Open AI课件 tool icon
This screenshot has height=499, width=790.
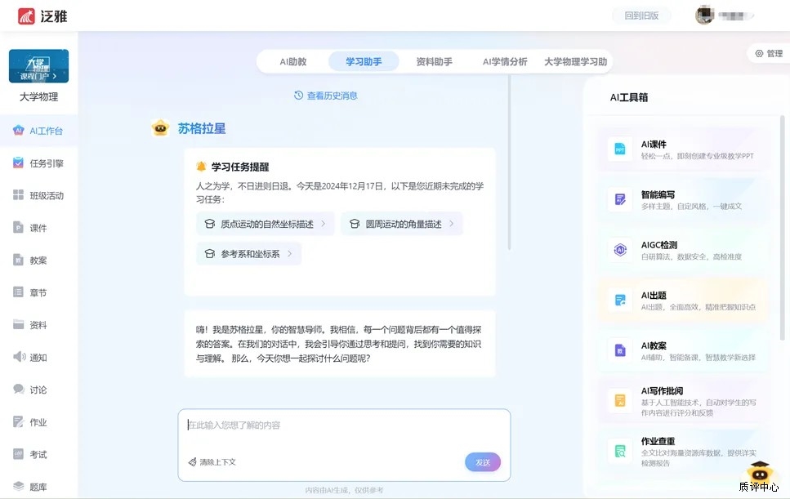(620, 149)
